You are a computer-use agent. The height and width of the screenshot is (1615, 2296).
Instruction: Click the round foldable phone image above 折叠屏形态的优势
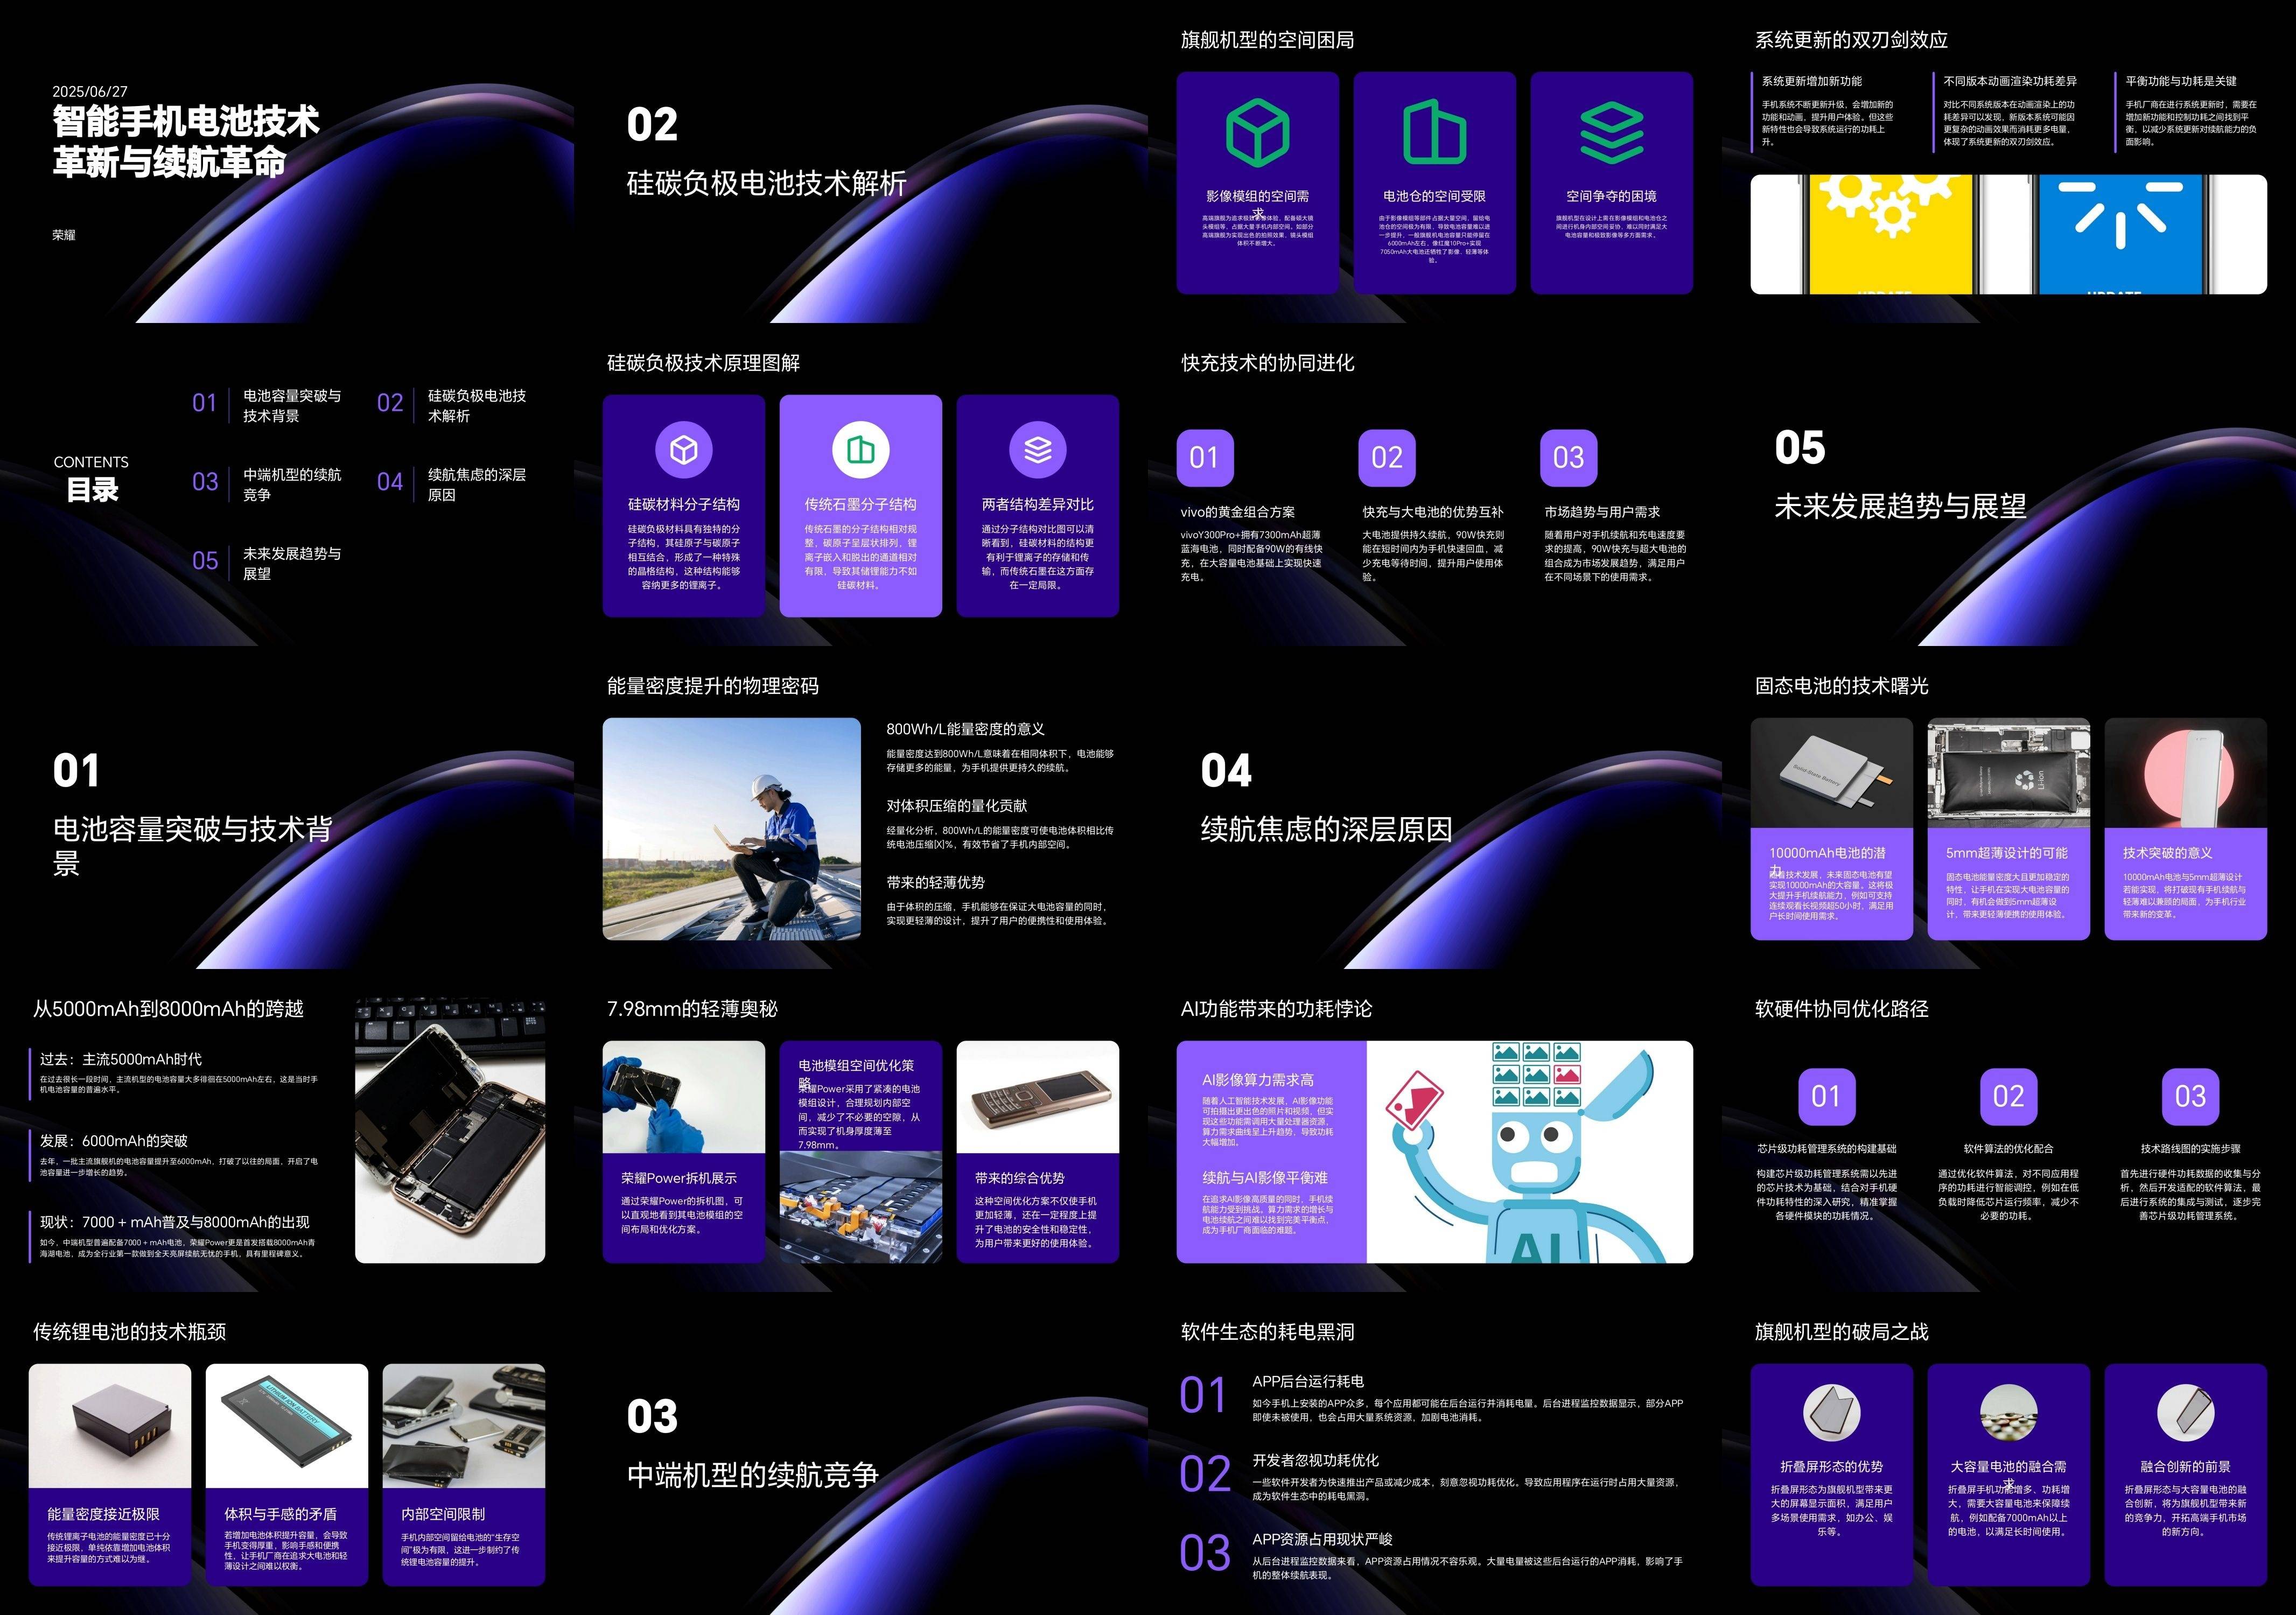(x=1831, y=1413)
